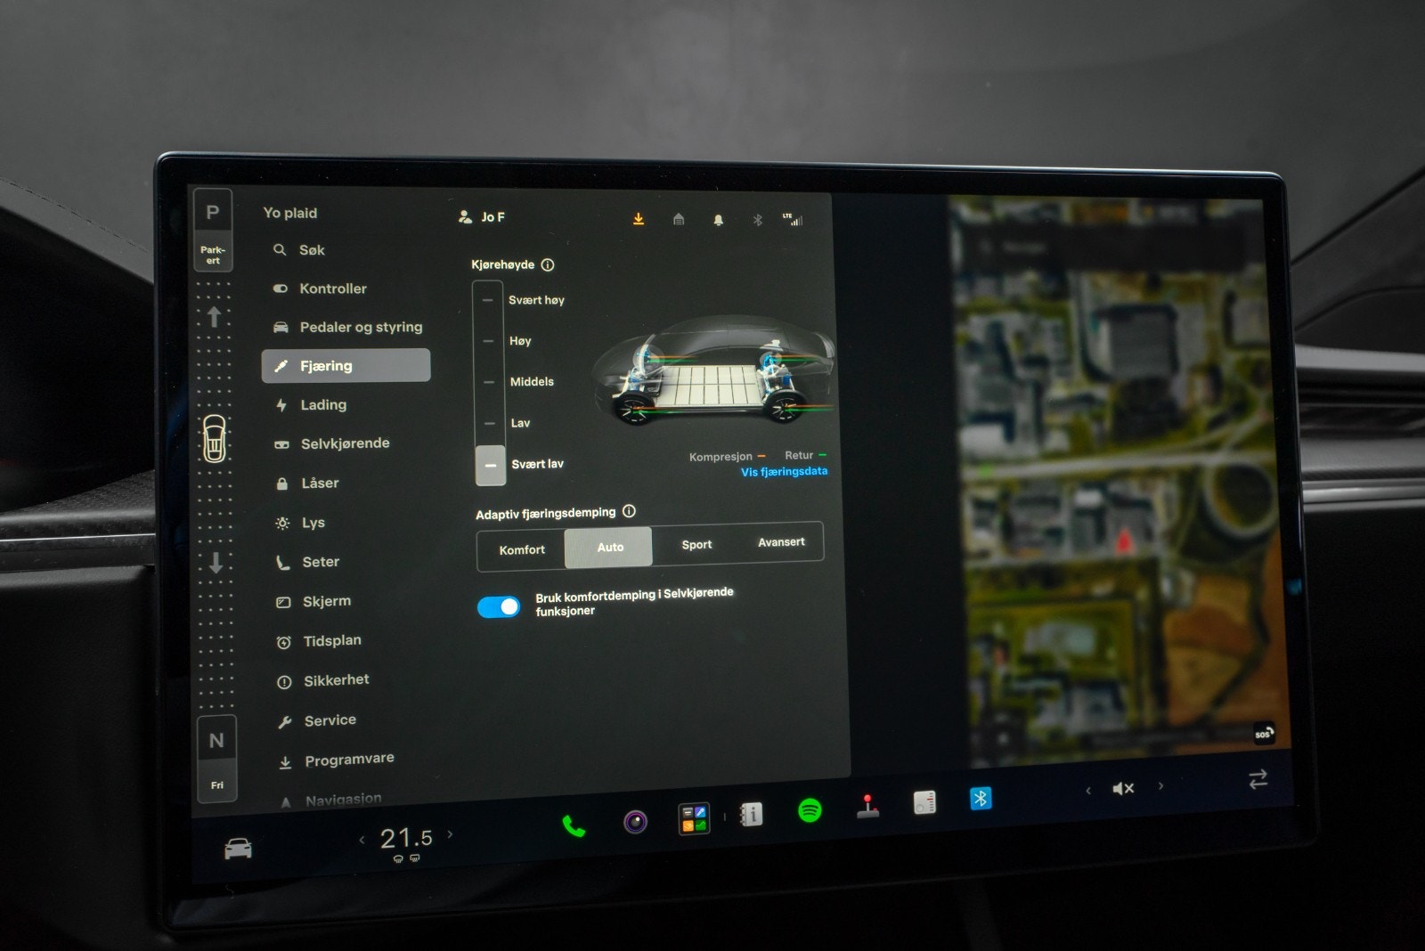This screenshot has height=951, width=1425.
Task: Click the display icon beside Skjerm
Action: click(283, 603)
